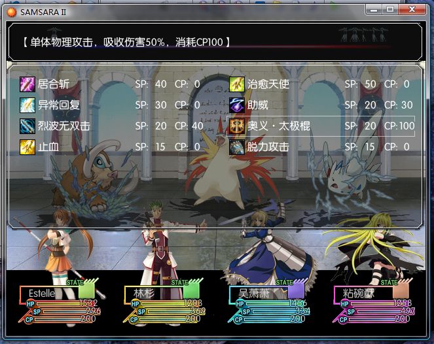Choose the 异常回复 skill name
Screen dimensions: 434x344
click(x=59, y=105)
